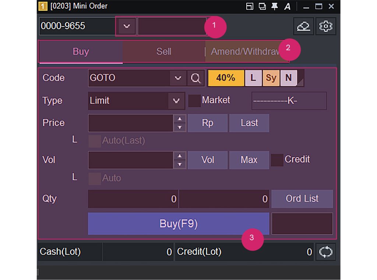Click the 40% margin indicator
Image resolution: width=377 pixels, height=280 pixels.
point(226,78)
